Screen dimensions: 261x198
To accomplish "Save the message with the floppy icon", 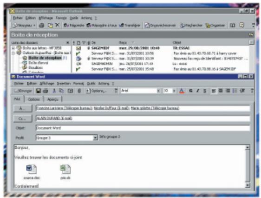I will [x=39, y=91].
